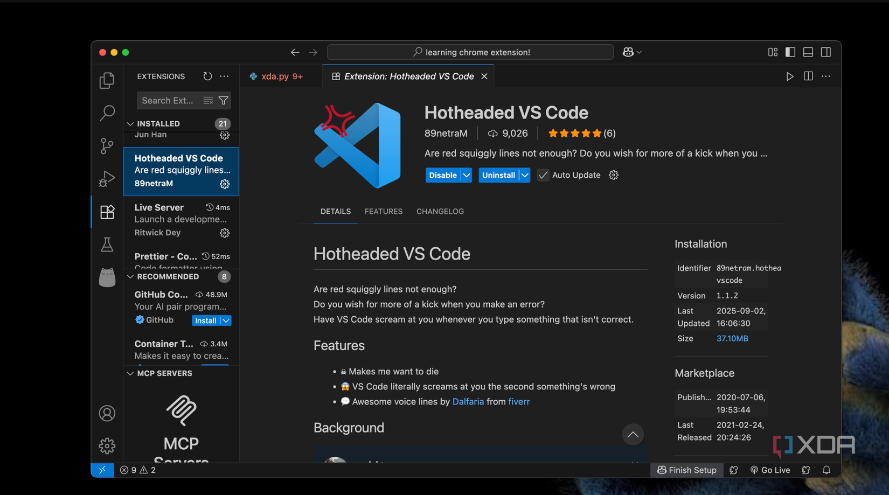The width and height of the screenshot is (889, 495).
Task: Open the Disable button dropdown arrow
Action: tap(467, 175)
